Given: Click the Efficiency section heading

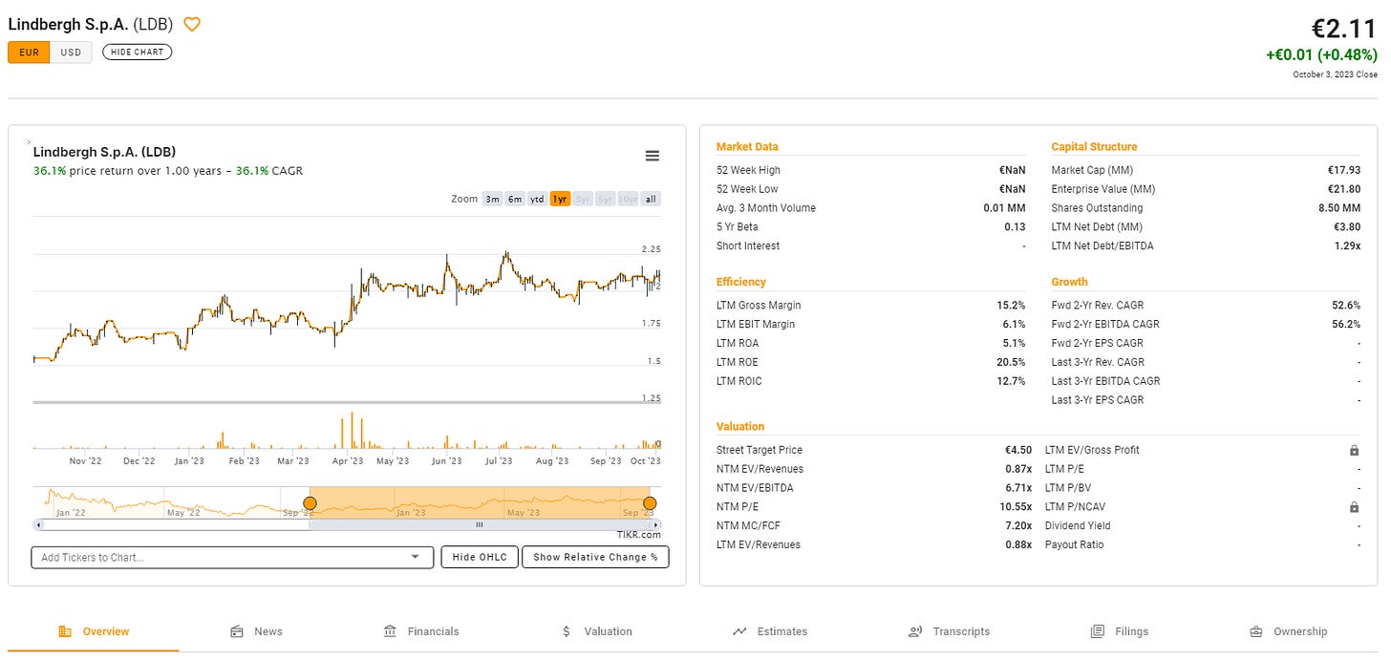Looking at the screenshot, I should tap(741, 282).
